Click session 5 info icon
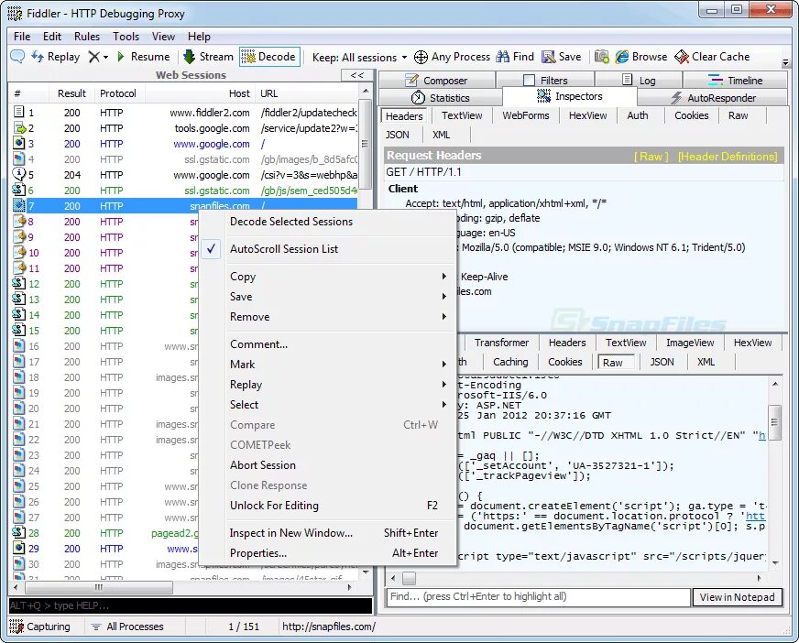This screenshot has height=643, width=799. pyautogui.click(x=19, y=174)
